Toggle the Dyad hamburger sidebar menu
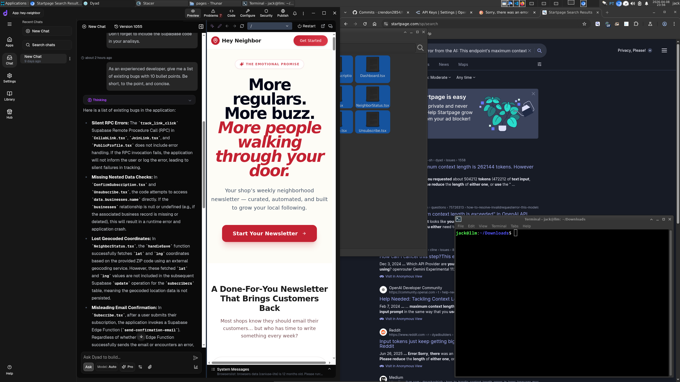This screenshot has width=680, height=382. [10, 24]
